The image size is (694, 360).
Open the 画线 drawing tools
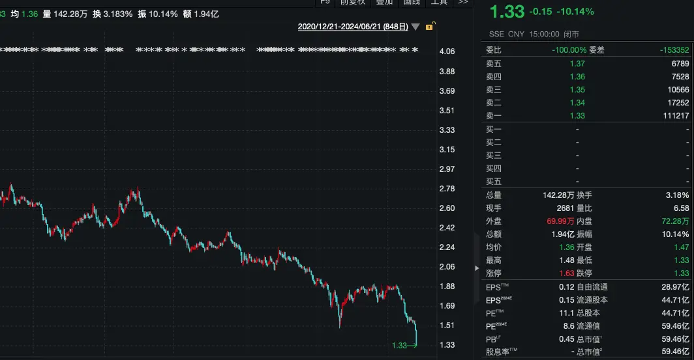coord(412,3)
